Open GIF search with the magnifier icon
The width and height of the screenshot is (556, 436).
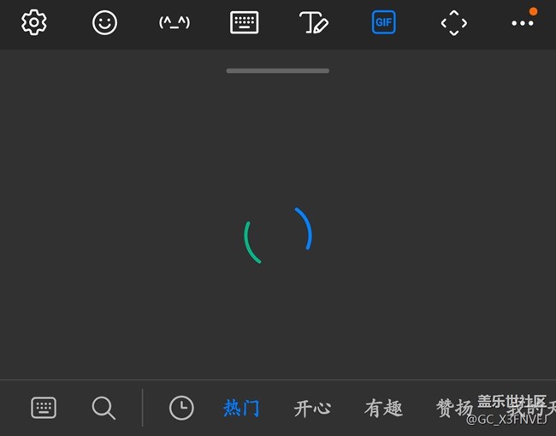click(x=104, y=408)
